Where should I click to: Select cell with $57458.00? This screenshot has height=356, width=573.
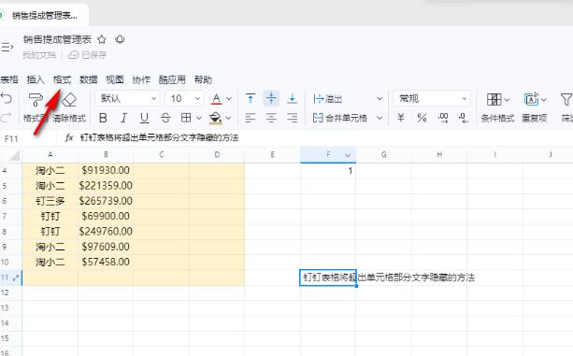(106, 262)
